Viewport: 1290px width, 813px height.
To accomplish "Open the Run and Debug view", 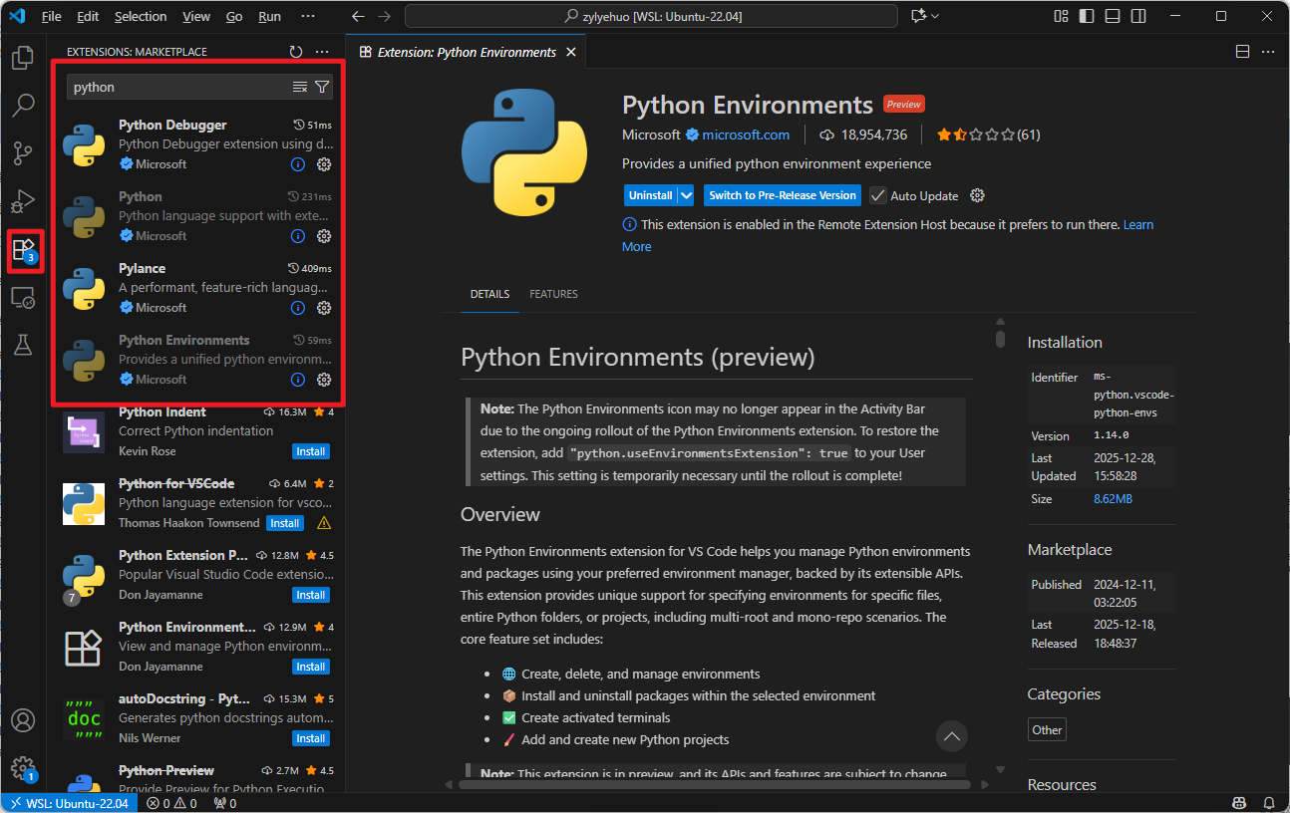I will pos(23,201).
